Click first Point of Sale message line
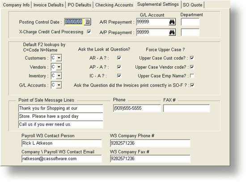The image size is (246, 182). click(x=60, y=108)
